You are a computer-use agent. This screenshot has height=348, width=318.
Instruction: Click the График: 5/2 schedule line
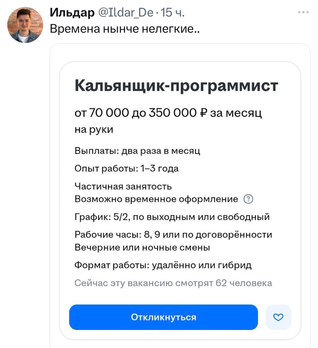click(x=172, y=217)
